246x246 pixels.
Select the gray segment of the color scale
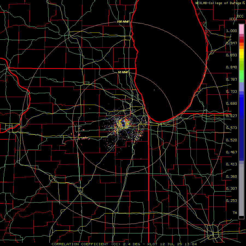pos(241,190)
